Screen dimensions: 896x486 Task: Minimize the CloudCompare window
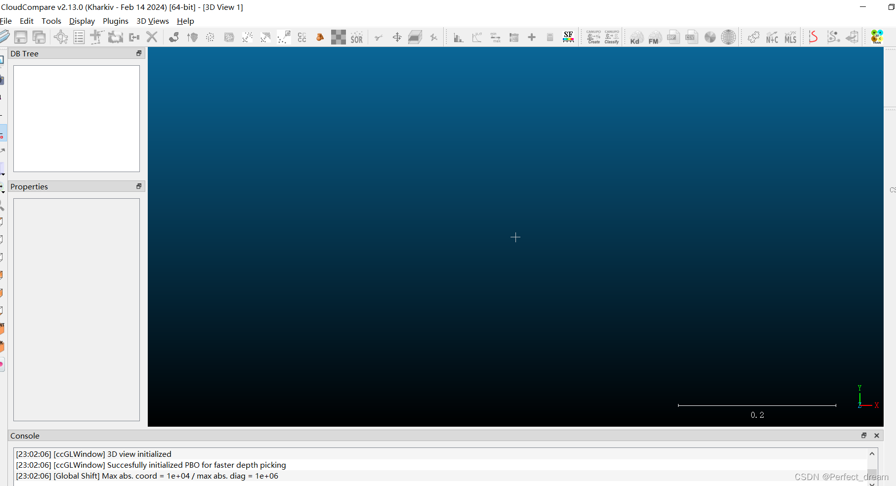click(x=863, y=7)
